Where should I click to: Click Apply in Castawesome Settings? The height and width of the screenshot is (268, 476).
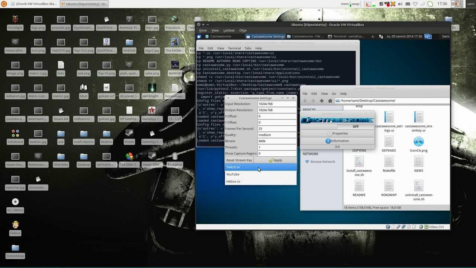276,160
